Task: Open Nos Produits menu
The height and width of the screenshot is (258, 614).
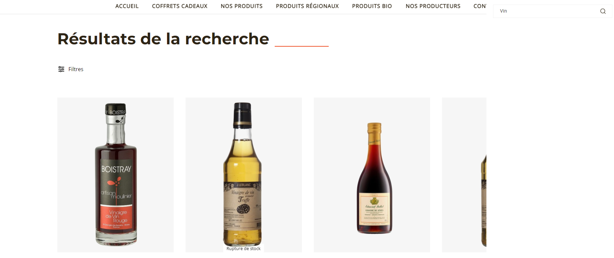Action: [242, 6]
